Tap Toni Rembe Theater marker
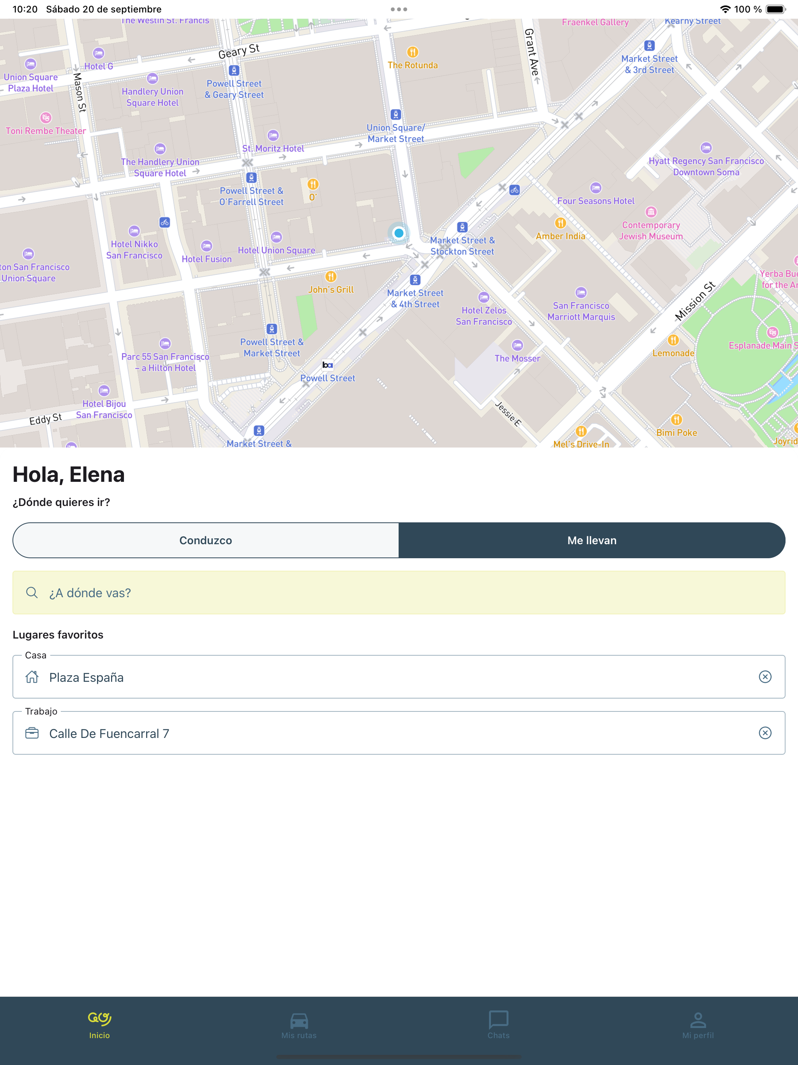 [46, 117]
